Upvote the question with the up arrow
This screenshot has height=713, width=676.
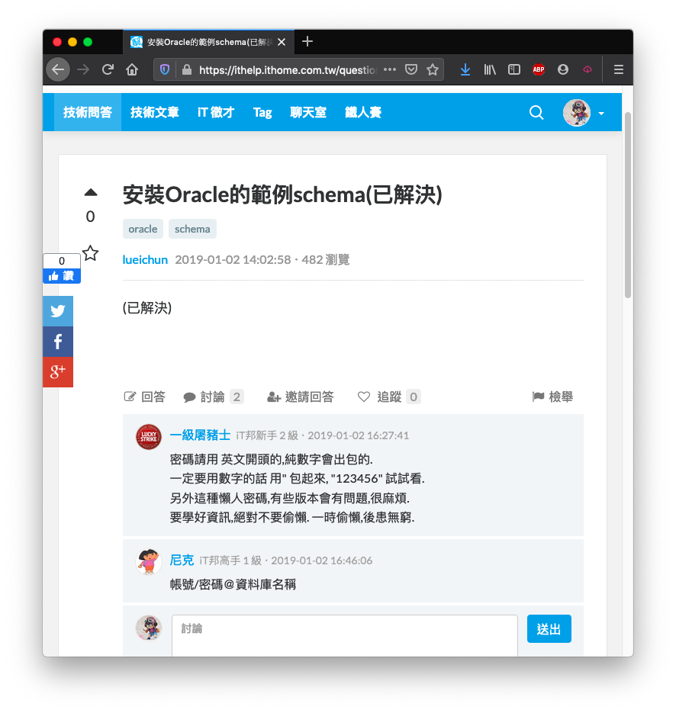(91, 192)
